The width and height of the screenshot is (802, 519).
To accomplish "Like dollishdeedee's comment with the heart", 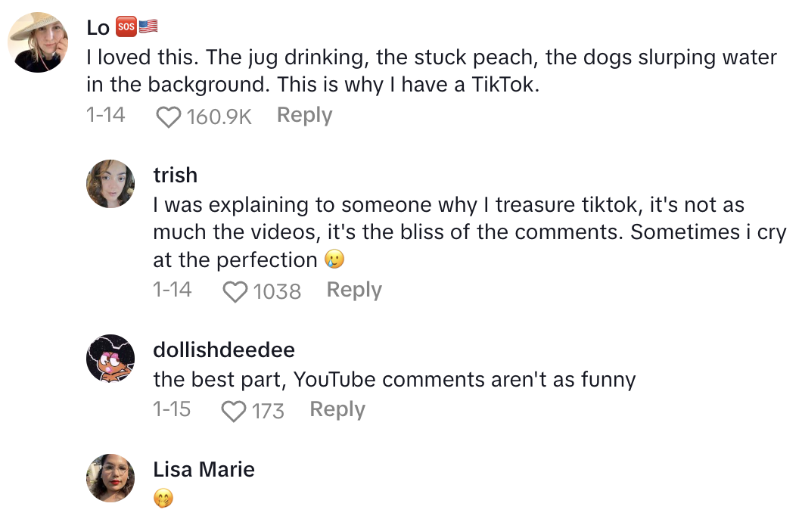I will 234,411.
